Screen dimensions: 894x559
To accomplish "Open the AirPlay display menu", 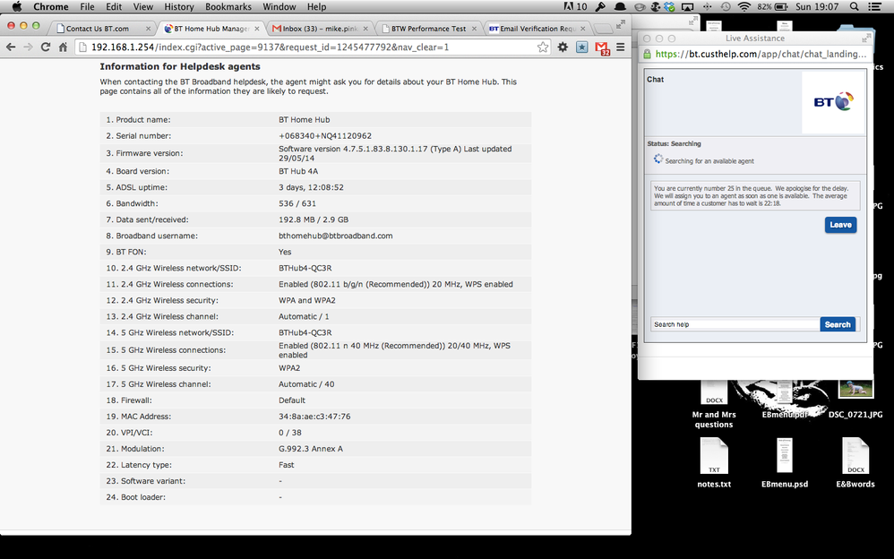I will coord(688,6).
